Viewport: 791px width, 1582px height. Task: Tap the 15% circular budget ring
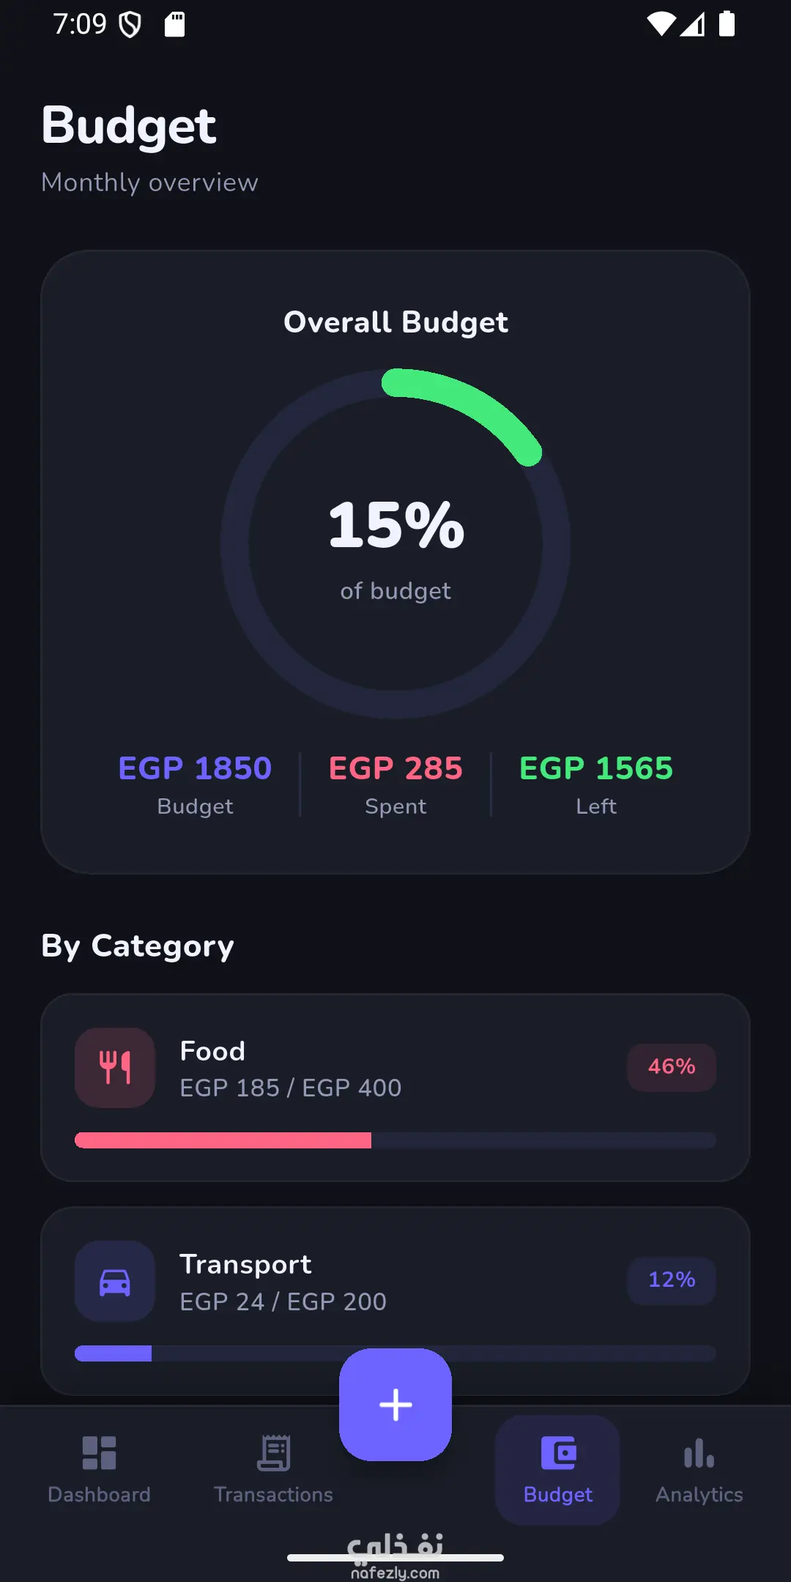(x=395, y=543)
